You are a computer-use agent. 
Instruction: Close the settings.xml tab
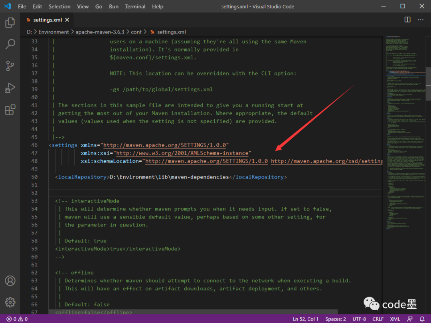coord(67,20)
